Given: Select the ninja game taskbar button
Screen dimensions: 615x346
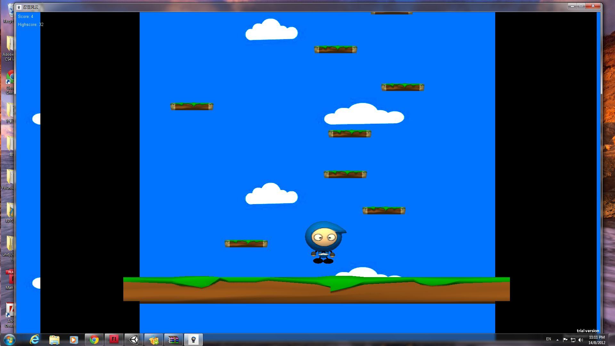Looking at the screenshot, I should coord(193,340).
